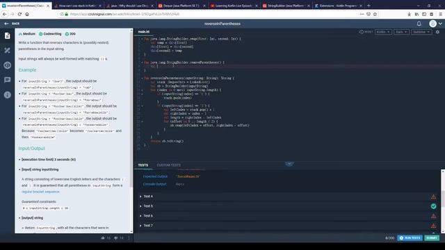Click the Test 6 failure warning icon
Screen dimensions: 445x250
pyautogui.click(x=433, y=216)
